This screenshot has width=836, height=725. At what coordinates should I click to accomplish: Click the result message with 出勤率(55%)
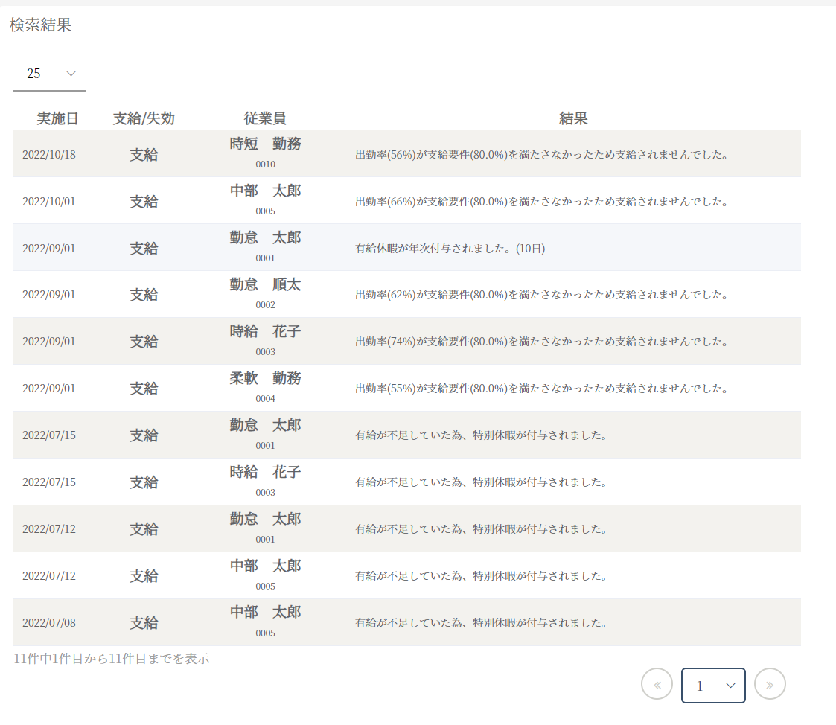[x=541, y=389]
